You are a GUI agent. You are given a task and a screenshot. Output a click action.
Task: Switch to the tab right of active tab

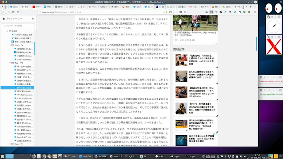[171, 7]
